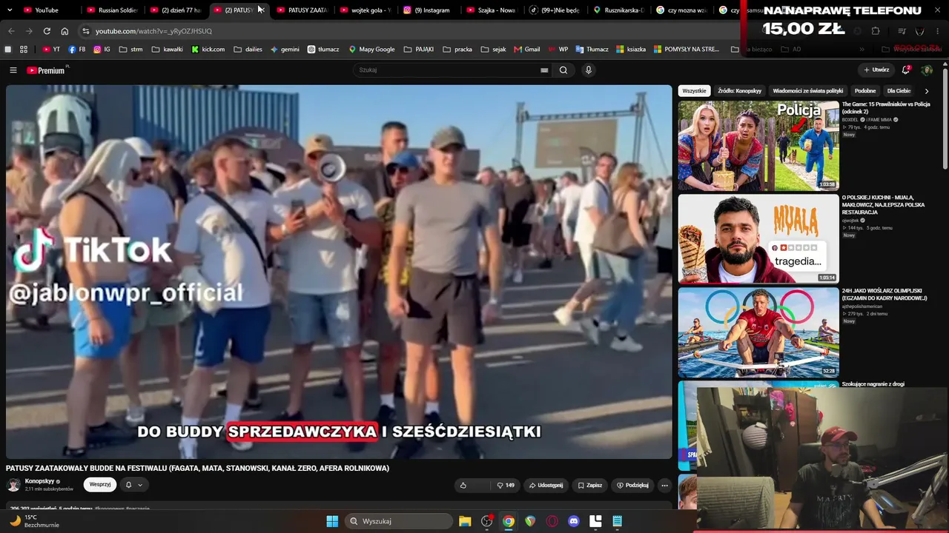
Task: Open The Game: 15 Prawilniaków video thumbnail
Action: coord(758,146)
